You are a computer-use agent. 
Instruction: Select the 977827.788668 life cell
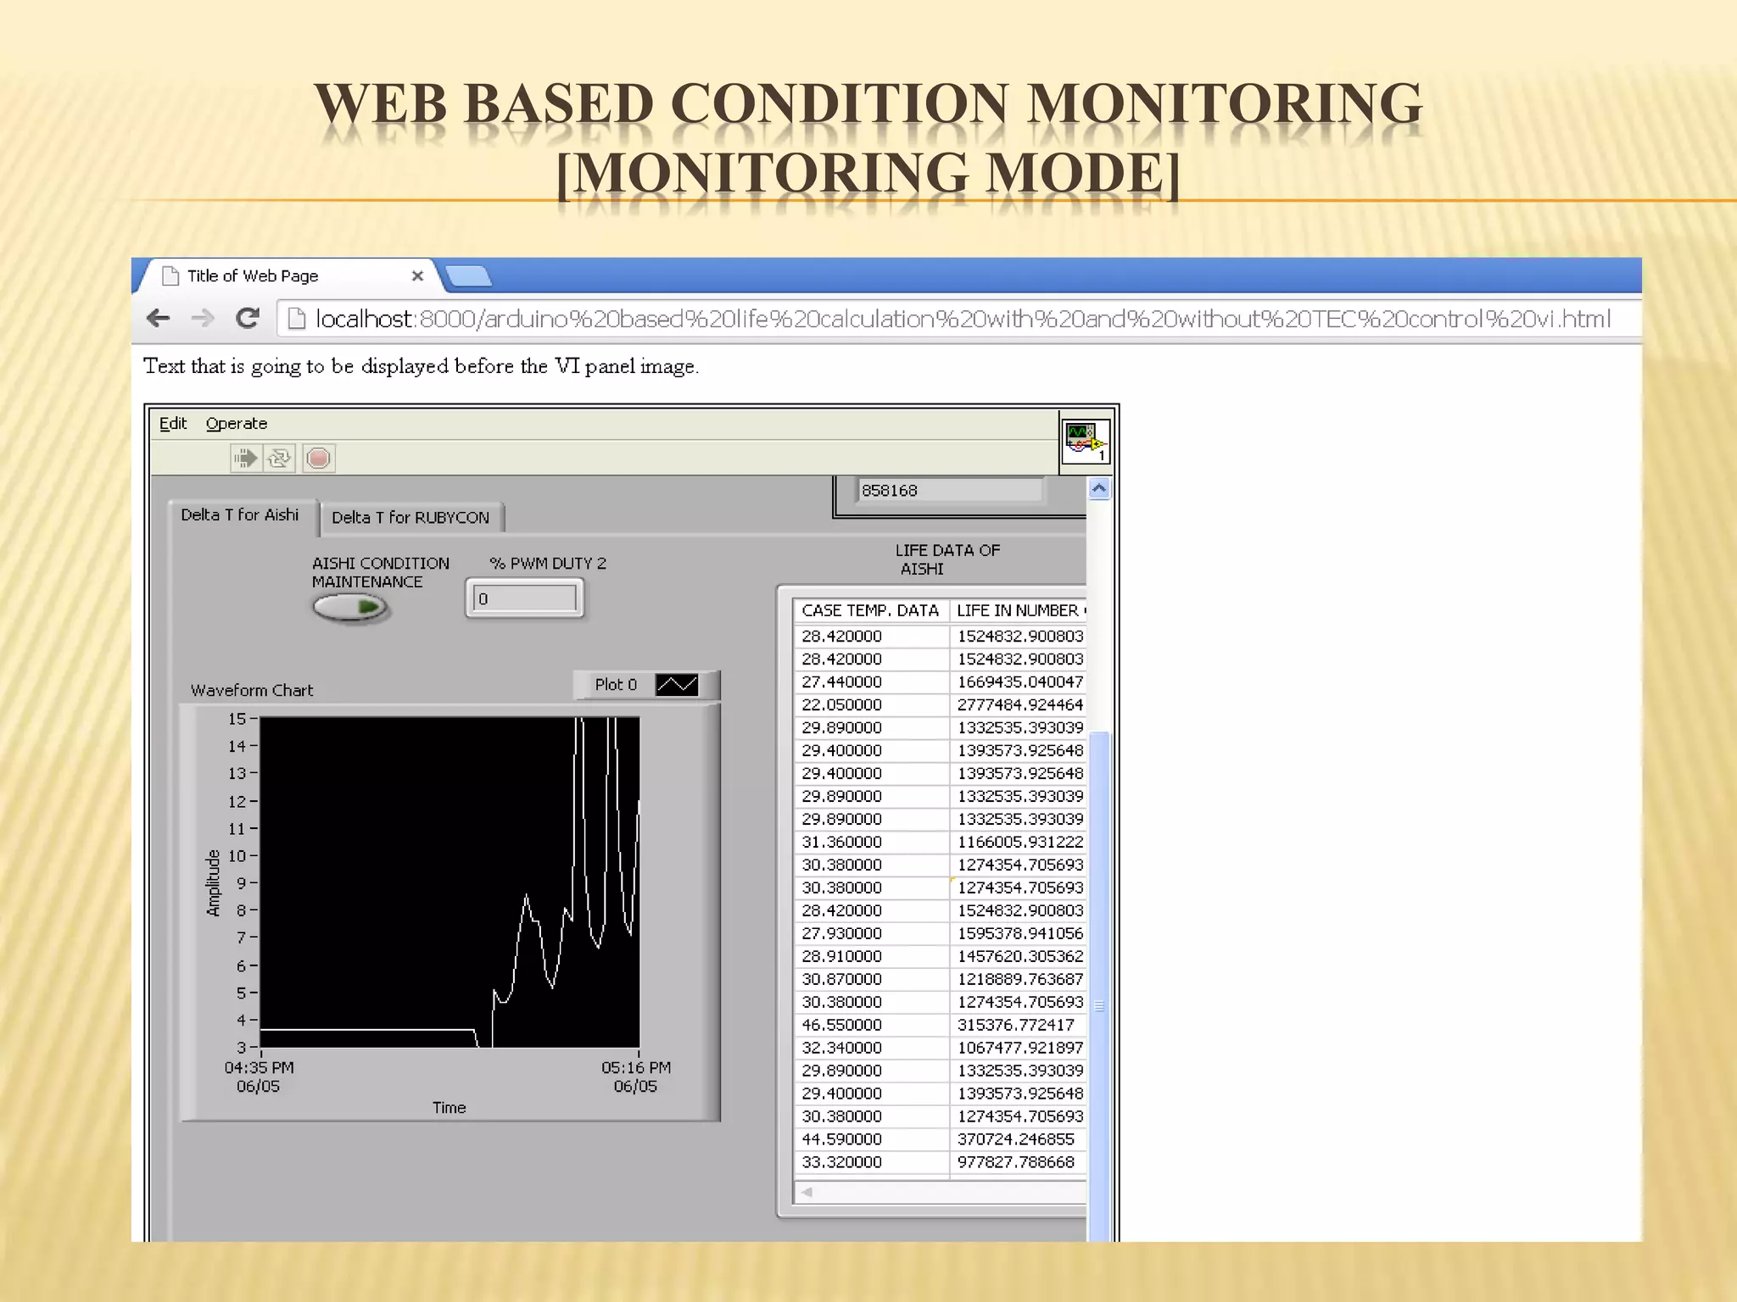[1018, 1162]
